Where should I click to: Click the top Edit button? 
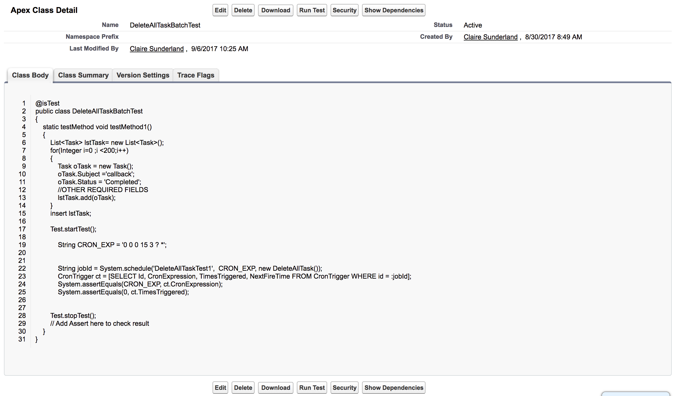click(220, 10)
